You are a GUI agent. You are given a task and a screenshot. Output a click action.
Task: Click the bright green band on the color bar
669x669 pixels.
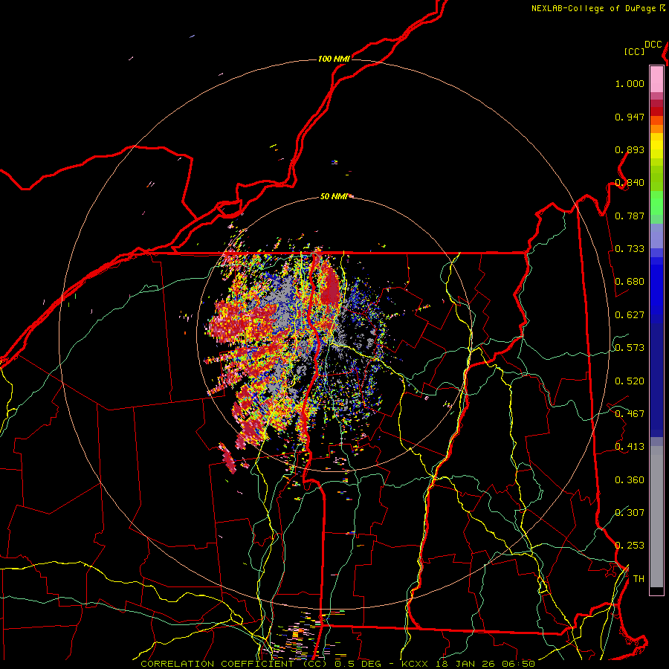656,203
